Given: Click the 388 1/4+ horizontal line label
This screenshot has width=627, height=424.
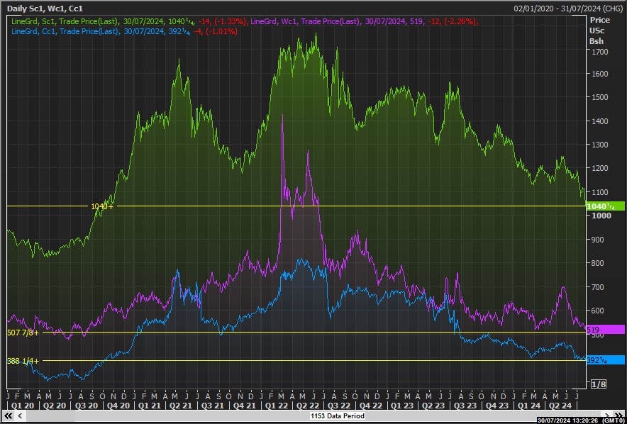Looking at the screenshot, I should click(x=23, y=361).
